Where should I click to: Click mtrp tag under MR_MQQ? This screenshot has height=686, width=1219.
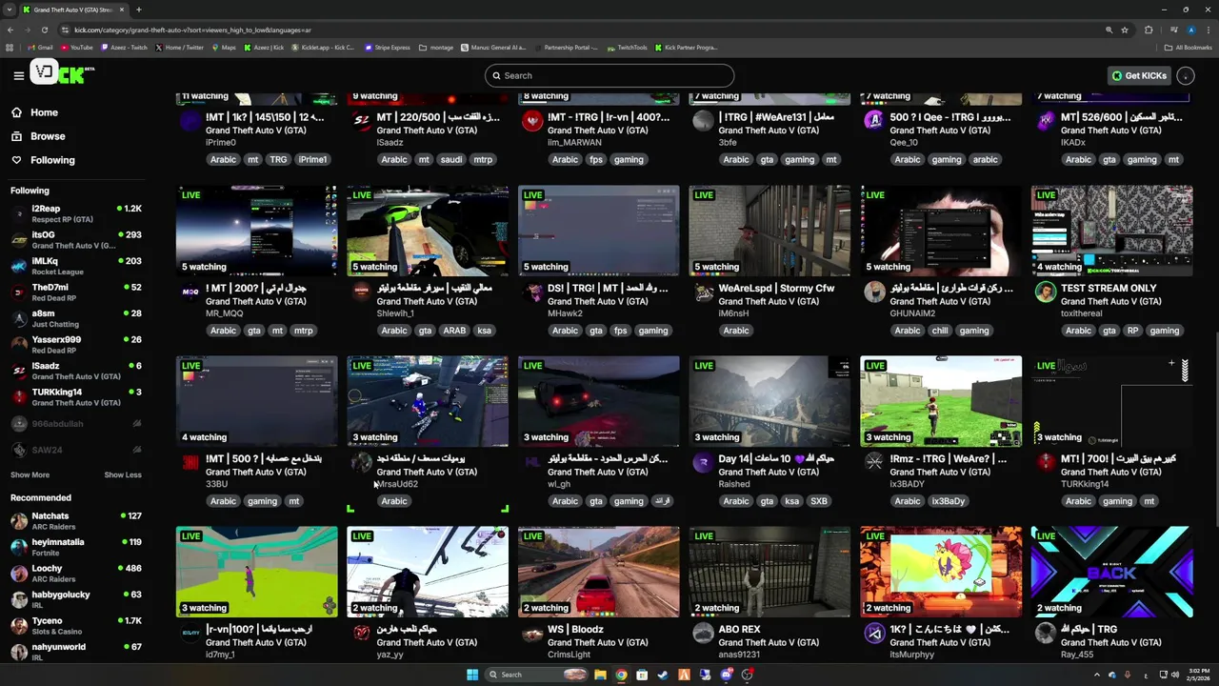(303, 331)
